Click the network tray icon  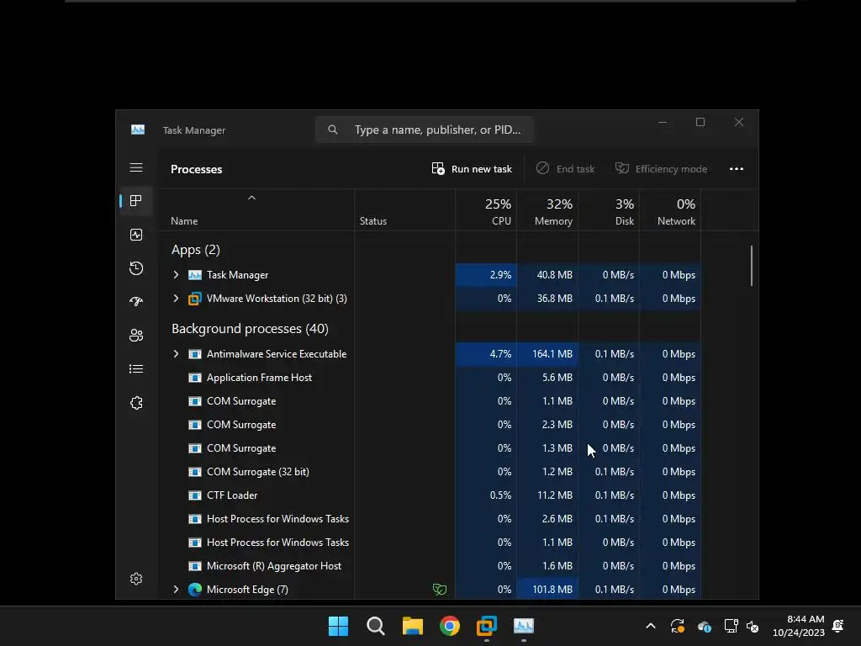[x=731, y=626]
